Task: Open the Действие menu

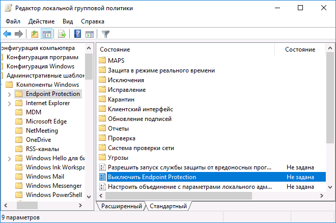Action: [41, 21]
